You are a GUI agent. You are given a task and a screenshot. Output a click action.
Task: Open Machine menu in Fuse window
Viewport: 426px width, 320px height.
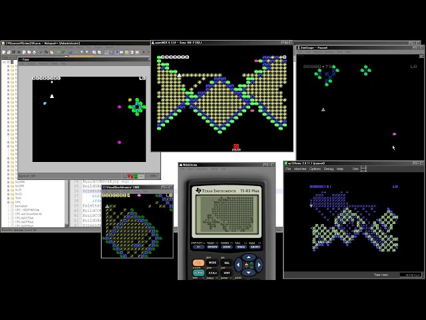43,63
